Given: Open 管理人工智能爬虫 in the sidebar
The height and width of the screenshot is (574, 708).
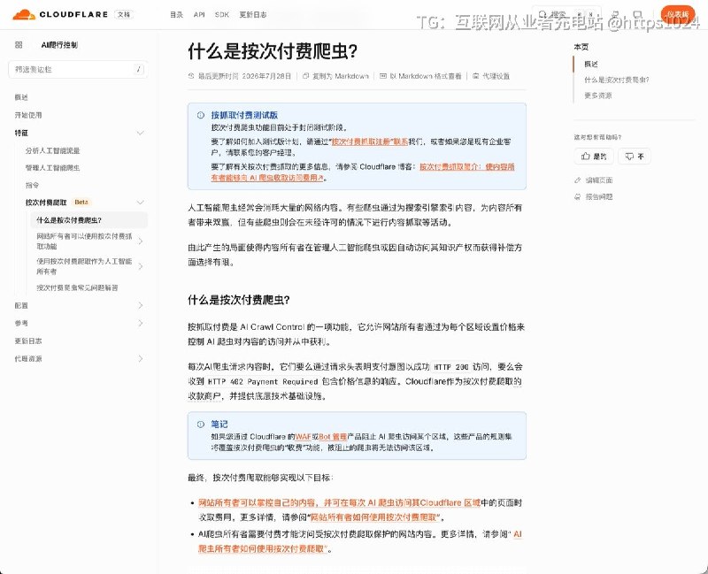Looking at the screenshot, I should (52, 167).
